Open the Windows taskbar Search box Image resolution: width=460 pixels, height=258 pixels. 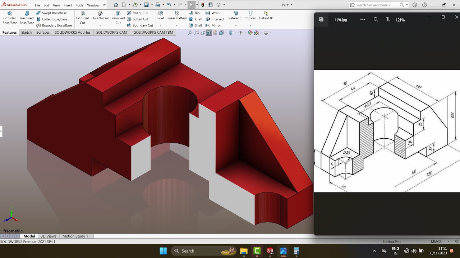click(203, 251)
